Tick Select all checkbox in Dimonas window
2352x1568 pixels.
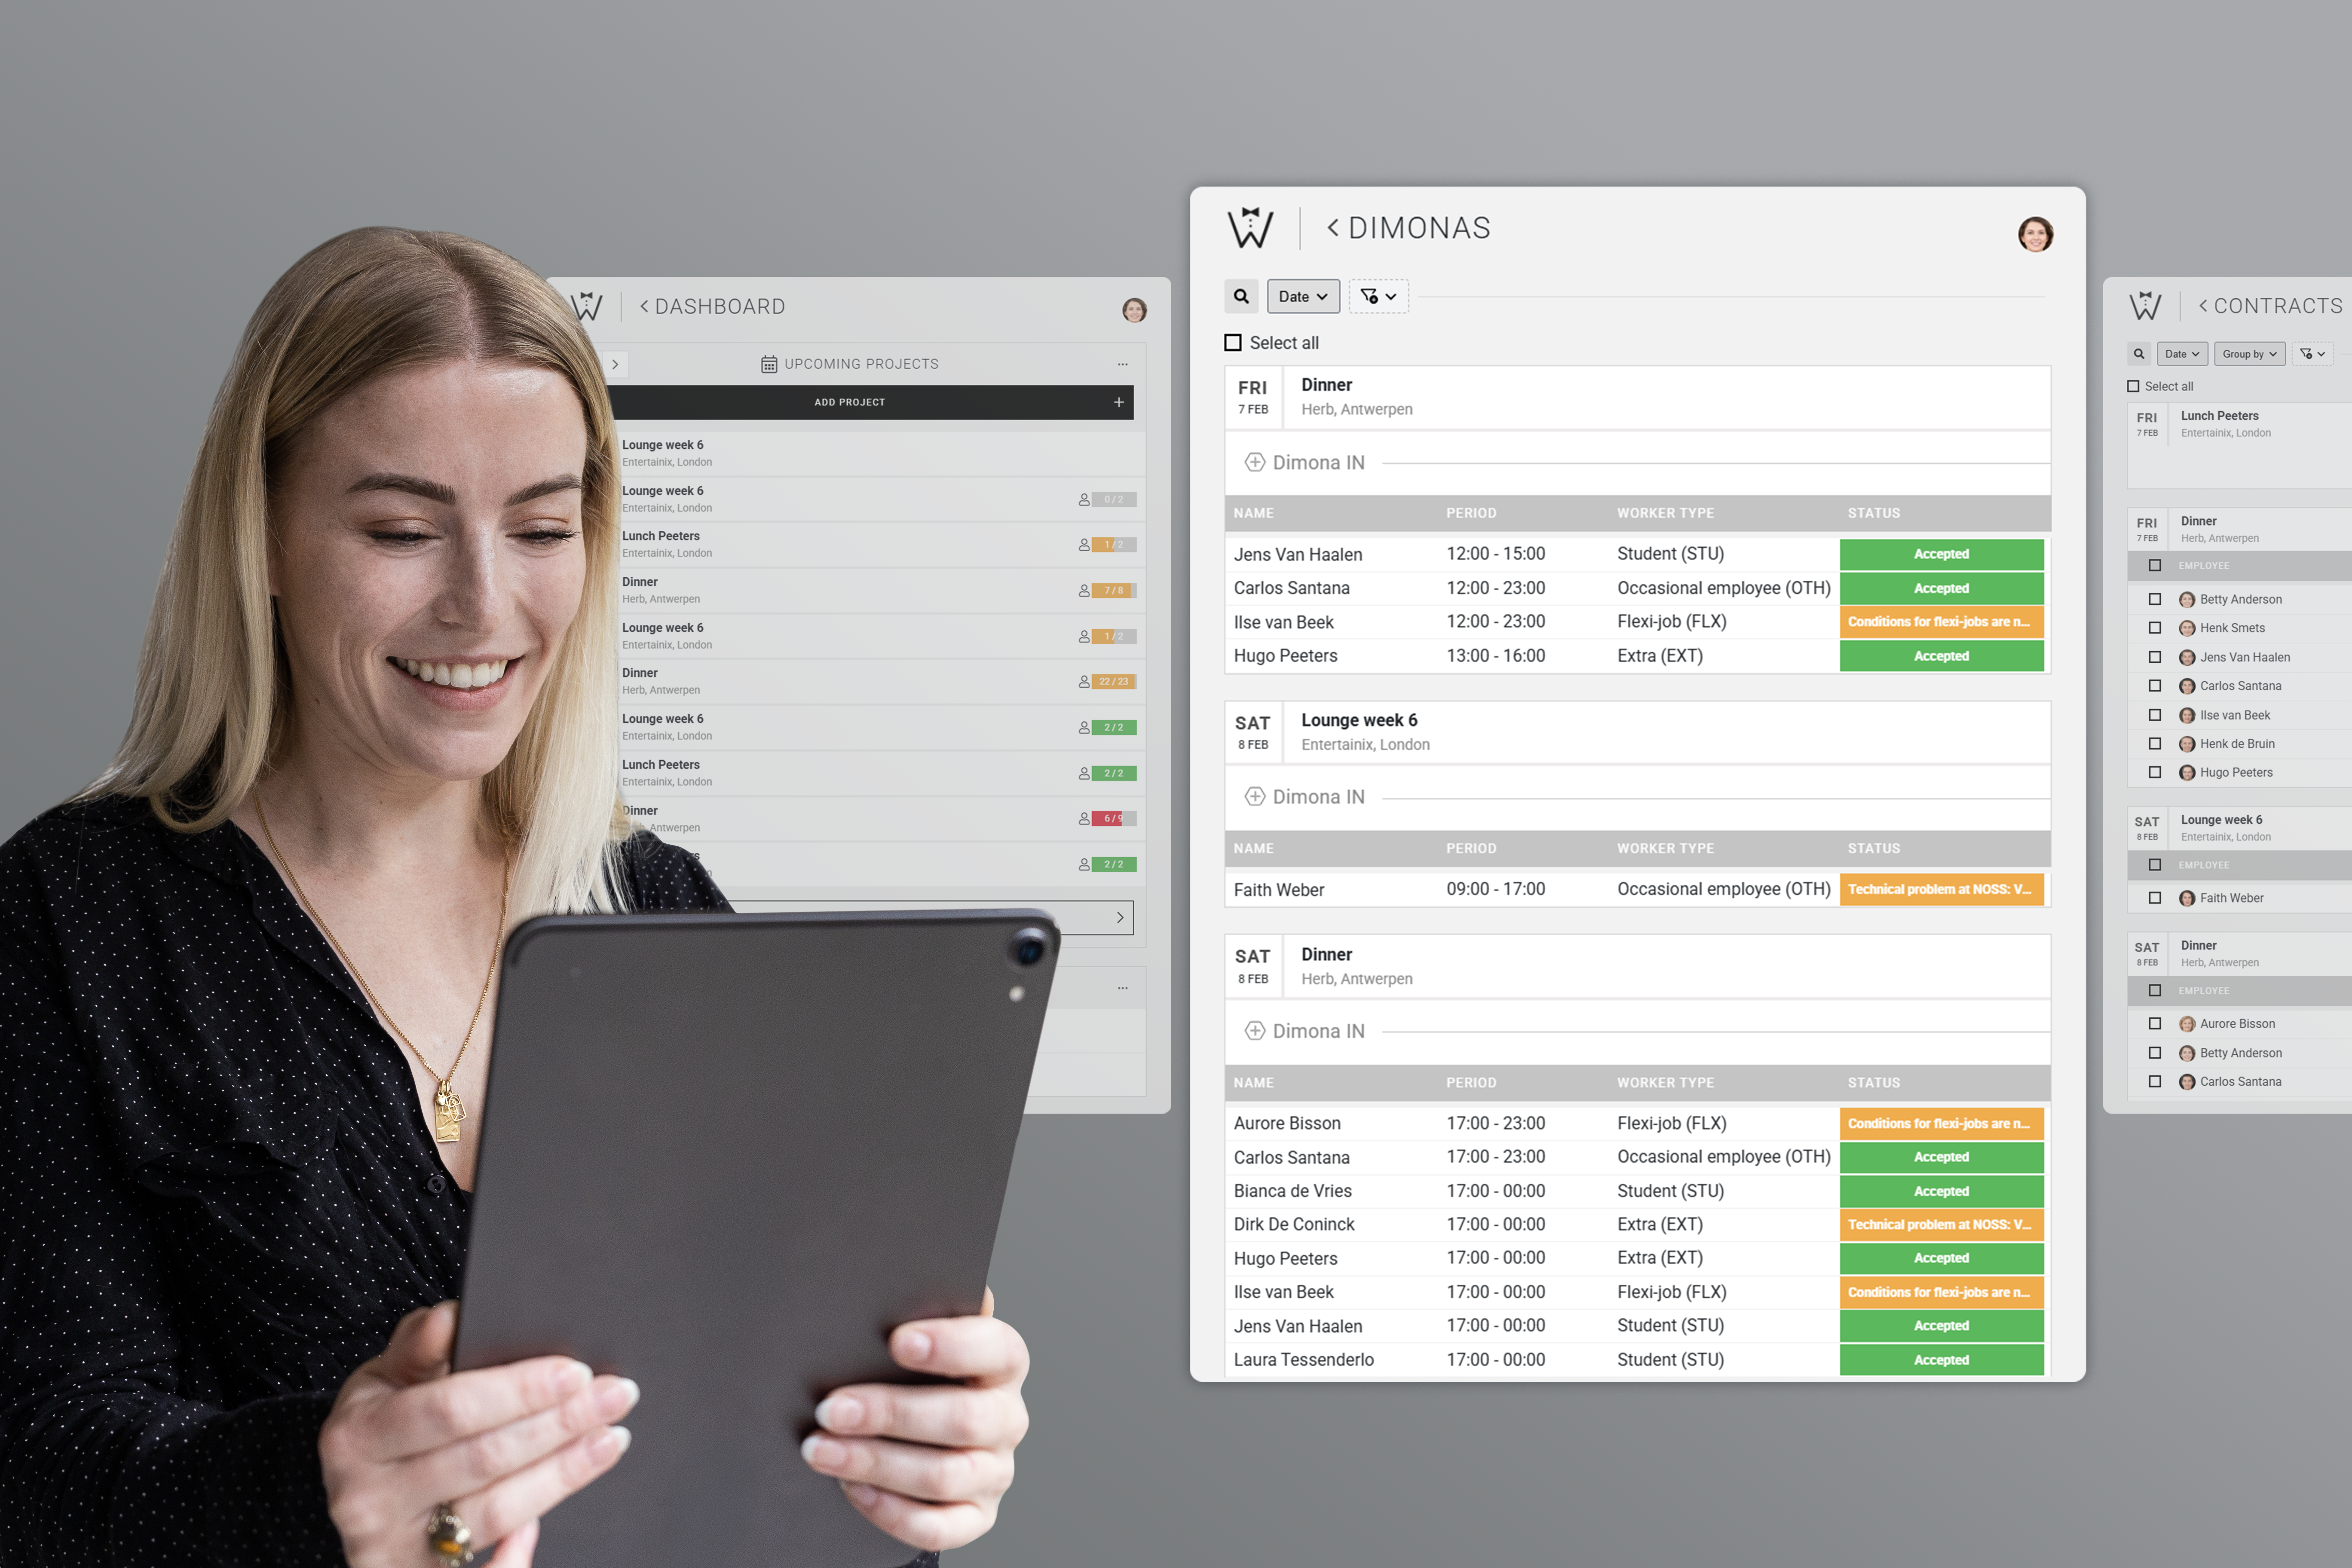pos(1233,343)
